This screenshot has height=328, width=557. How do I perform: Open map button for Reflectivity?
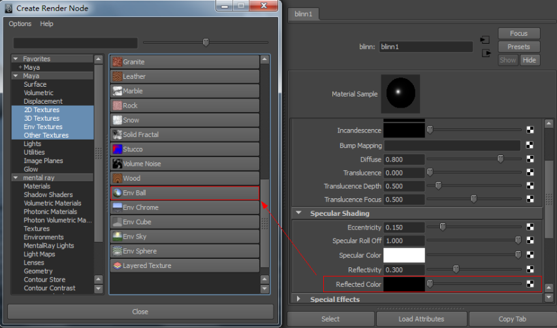(530, 269)
